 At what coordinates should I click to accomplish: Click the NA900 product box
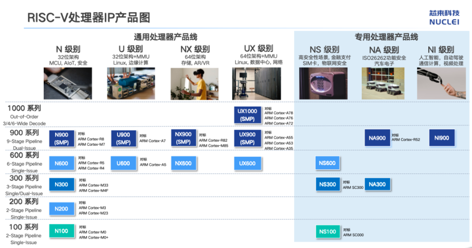click(x=377, y=138)
